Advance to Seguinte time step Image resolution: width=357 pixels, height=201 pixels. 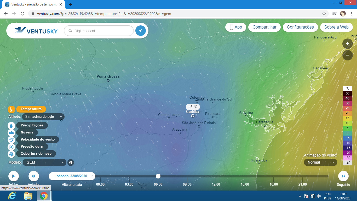pos(343,176)
